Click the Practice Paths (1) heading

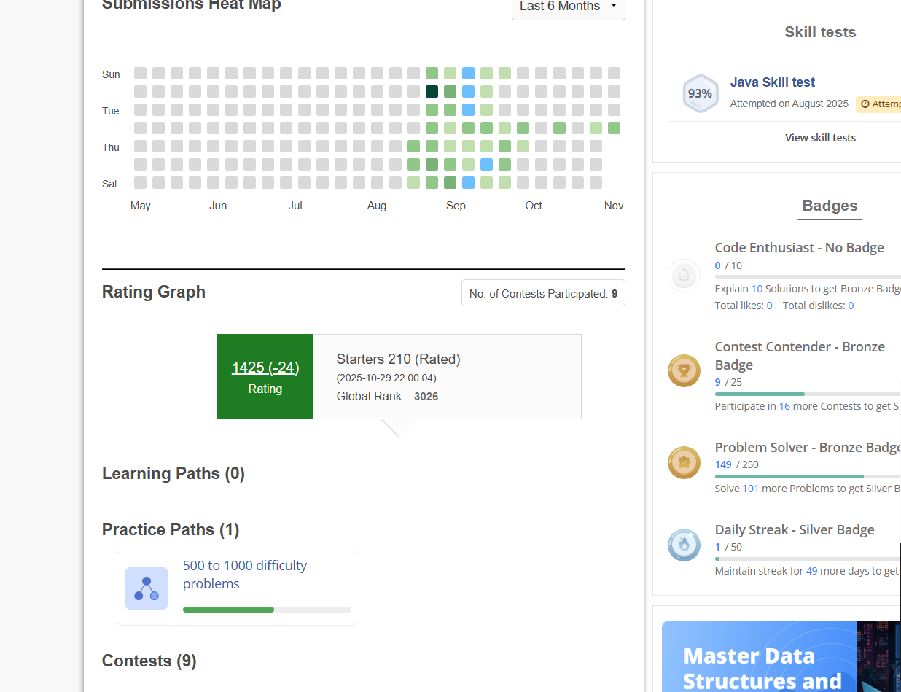pos(171,529)
